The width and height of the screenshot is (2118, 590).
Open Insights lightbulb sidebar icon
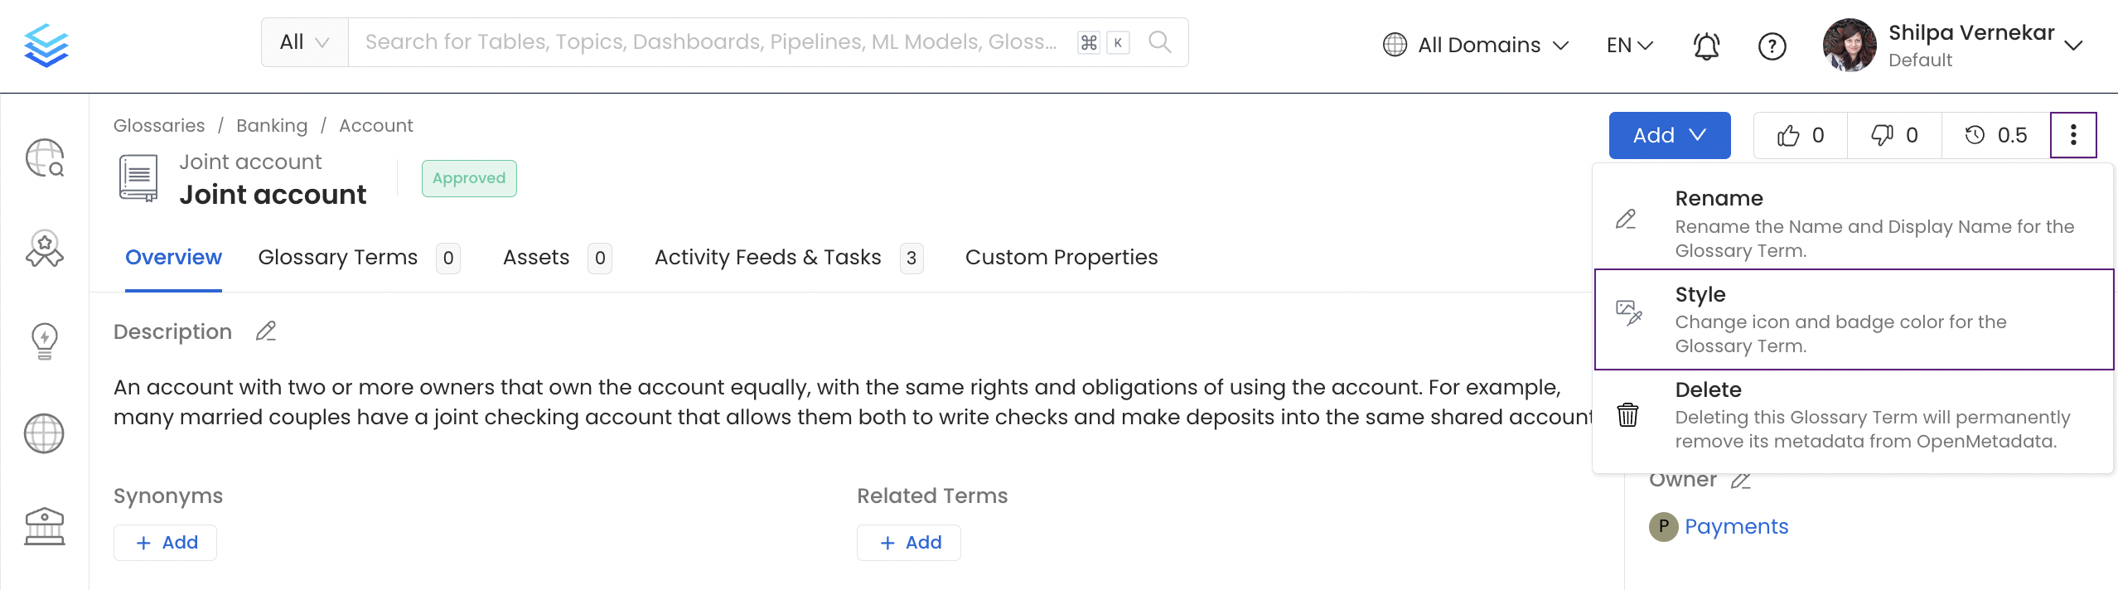click(x=45, y=341)
